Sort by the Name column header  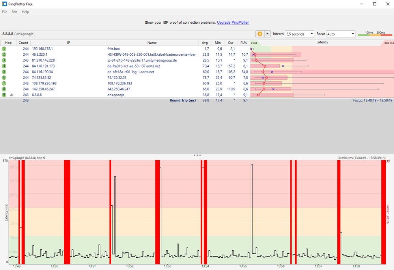[x=152, y=43]
